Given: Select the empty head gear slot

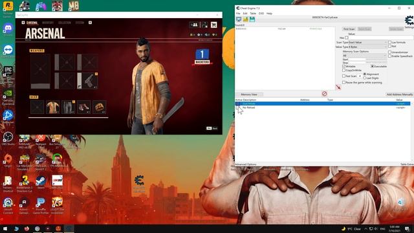Looking at the screenshot, I should 37,107.
